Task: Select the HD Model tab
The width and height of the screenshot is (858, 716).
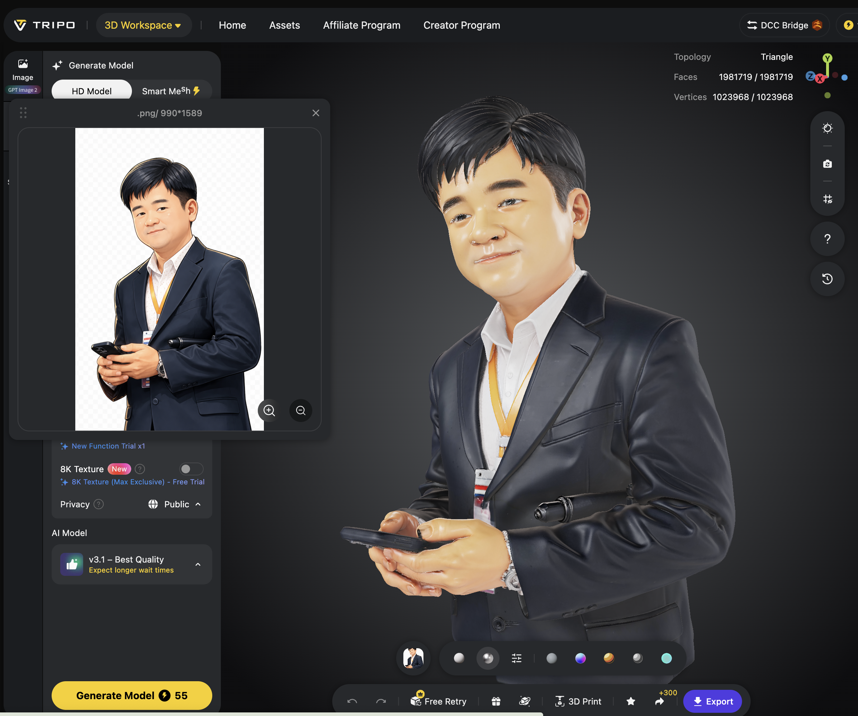Action: click(91, 90)
